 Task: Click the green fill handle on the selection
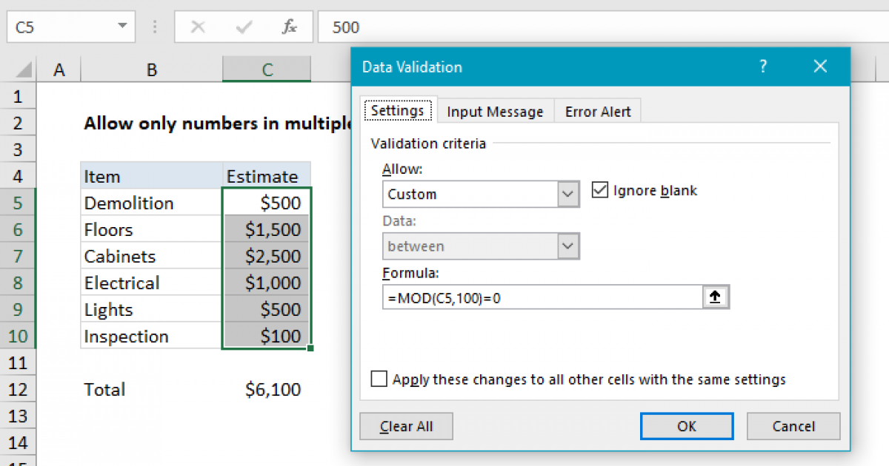point(311,346)
